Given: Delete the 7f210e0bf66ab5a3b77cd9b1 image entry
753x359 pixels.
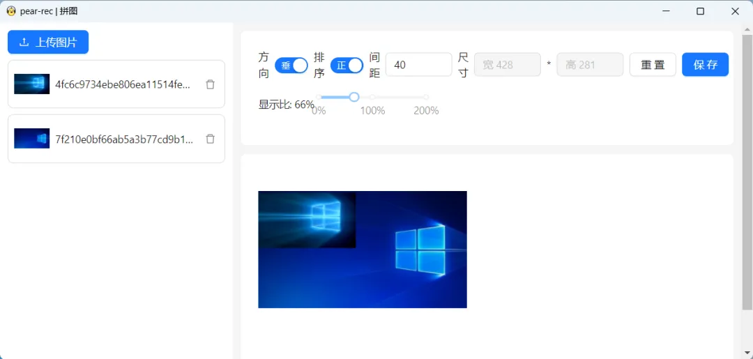Looking at the screenshot, I should [210, 139].
